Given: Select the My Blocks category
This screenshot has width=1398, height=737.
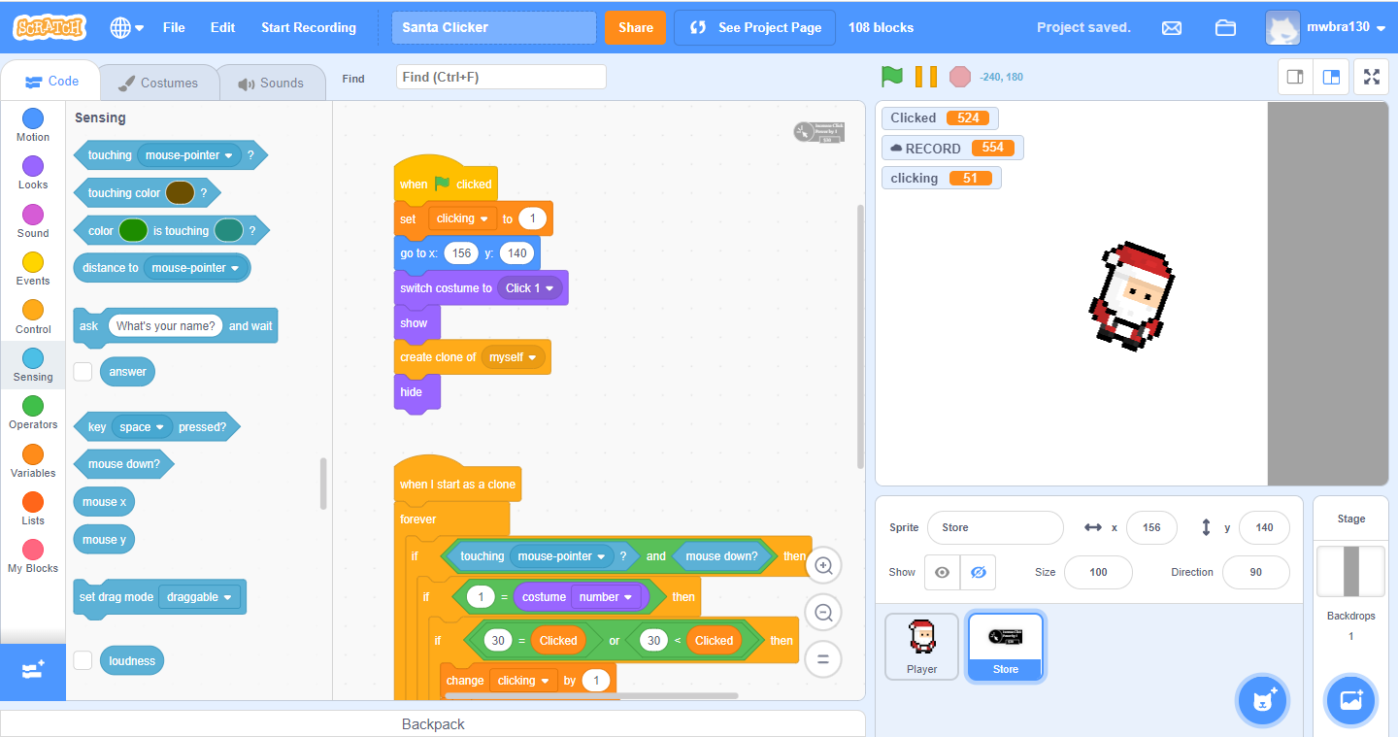Looking at the screenshot, I should pos(33,556).
